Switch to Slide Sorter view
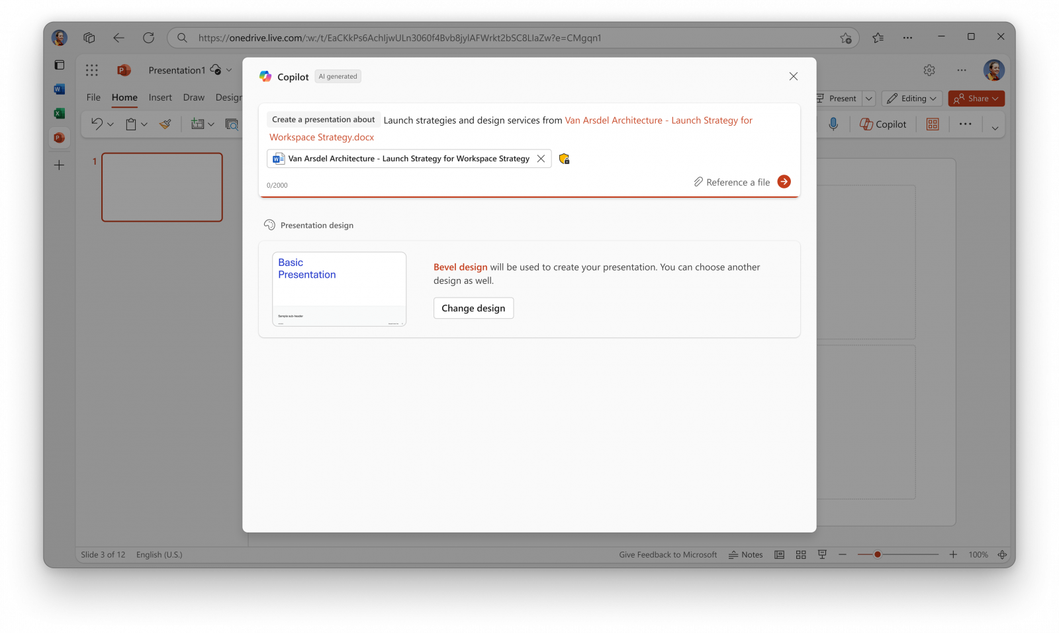1059x633 pixels. [801, 555]
